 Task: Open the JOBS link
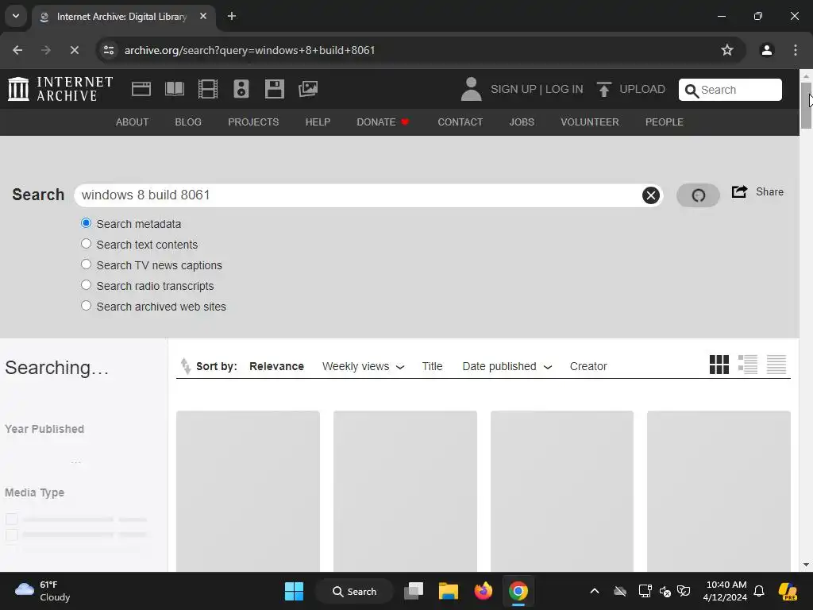click(x=522, y=122)
